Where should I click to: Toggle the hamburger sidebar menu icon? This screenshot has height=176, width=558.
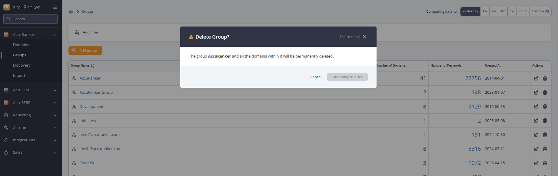tap(55, 7)
